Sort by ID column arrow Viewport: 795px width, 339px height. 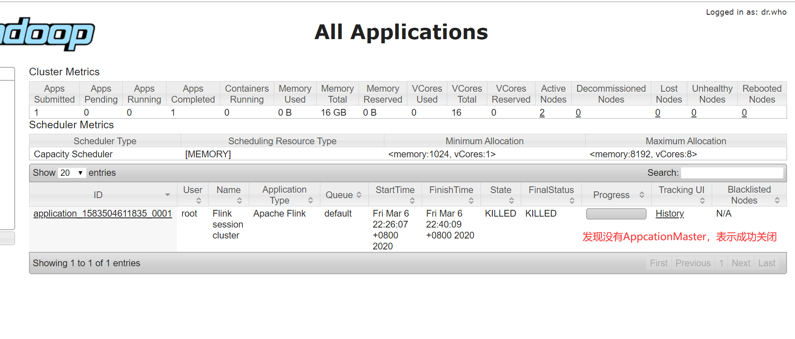(167, 195)
